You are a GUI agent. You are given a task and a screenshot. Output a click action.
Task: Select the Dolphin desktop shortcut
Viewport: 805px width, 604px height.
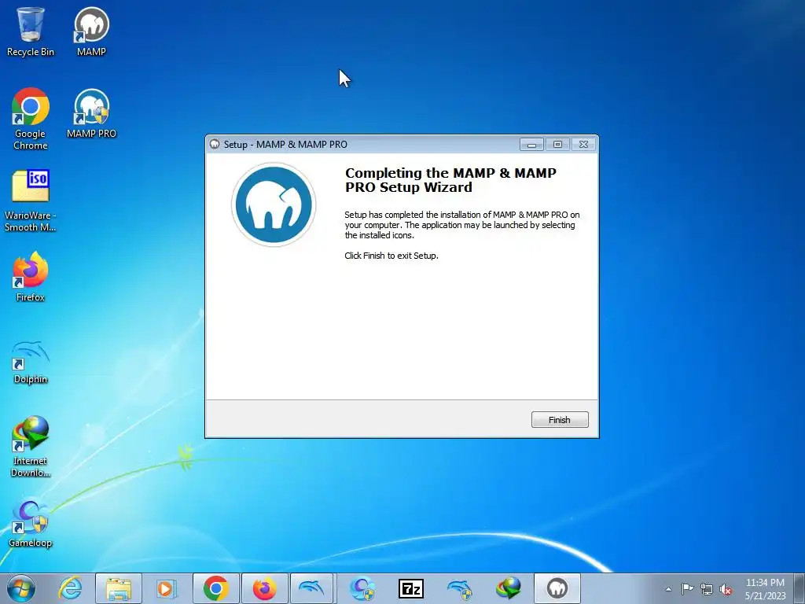click(31, 362)
